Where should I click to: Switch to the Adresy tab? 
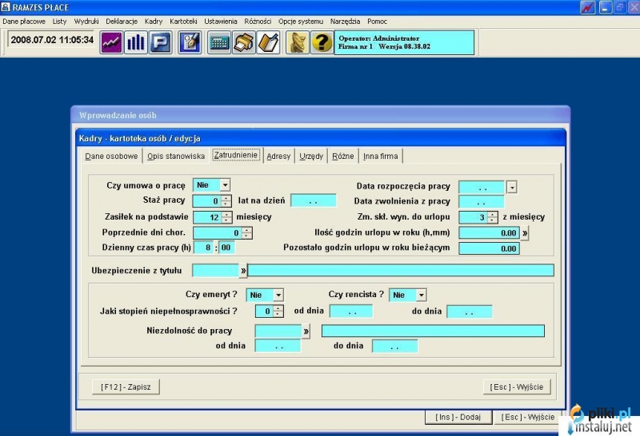[x=278, y=156]
